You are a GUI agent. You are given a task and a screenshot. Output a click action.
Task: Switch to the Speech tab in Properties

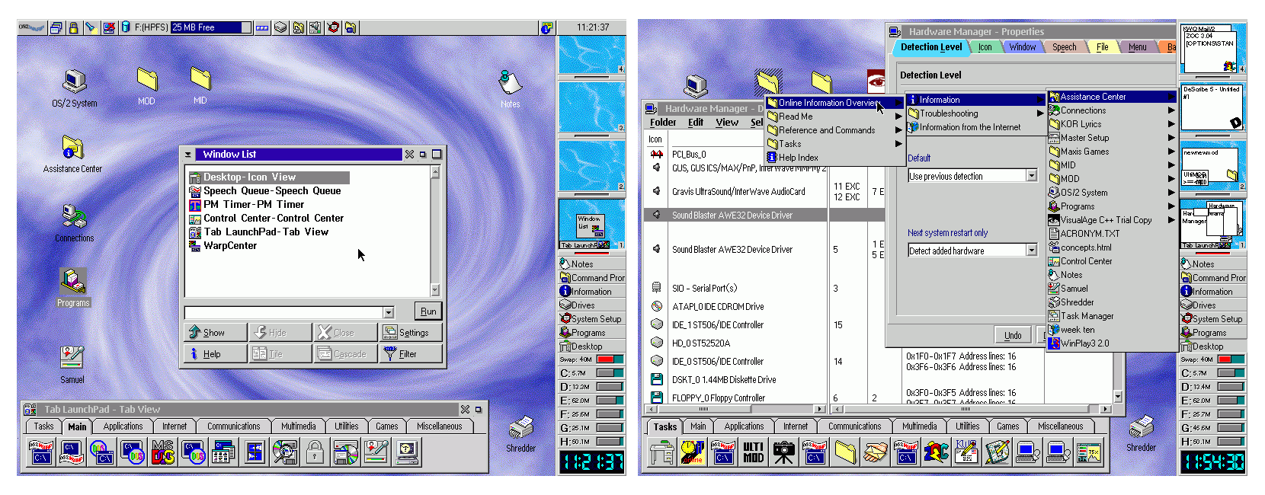pyautogui.click(x=1065, y=47)
